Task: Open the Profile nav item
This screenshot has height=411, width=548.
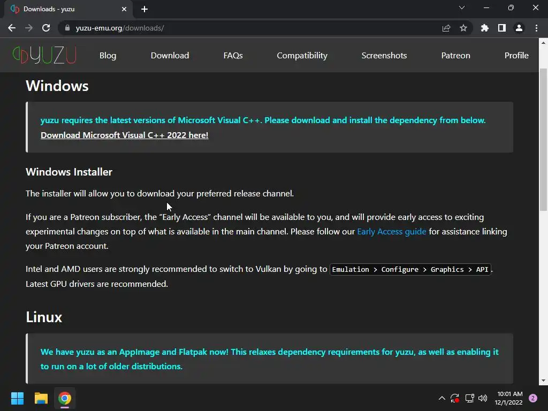Action: (x=516, y=56)
